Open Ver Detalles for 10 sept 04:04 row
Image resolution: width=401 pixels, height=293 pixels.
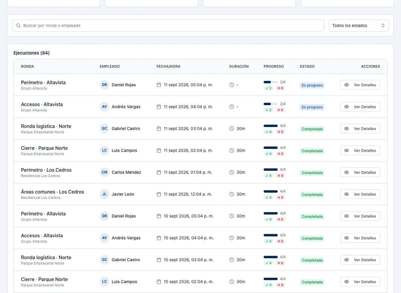tap(360, 238)
